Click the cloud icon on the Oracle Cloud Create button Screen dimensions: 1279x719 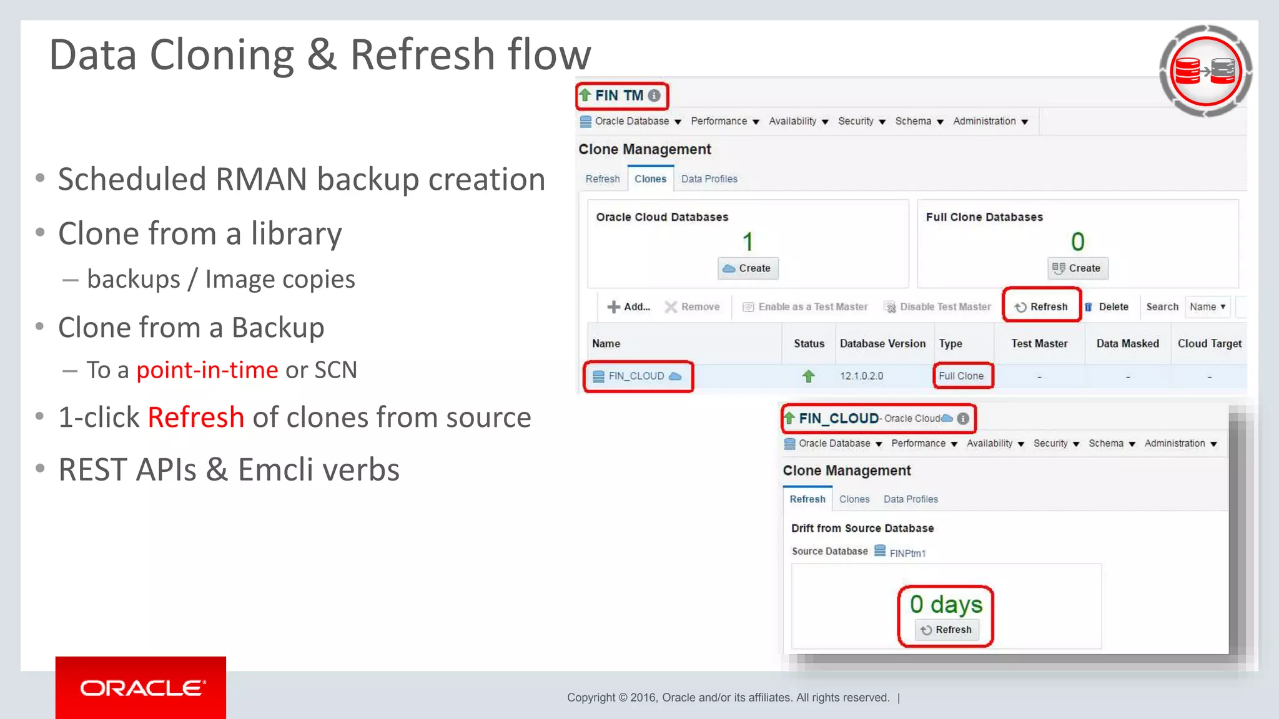pos(729,268)
